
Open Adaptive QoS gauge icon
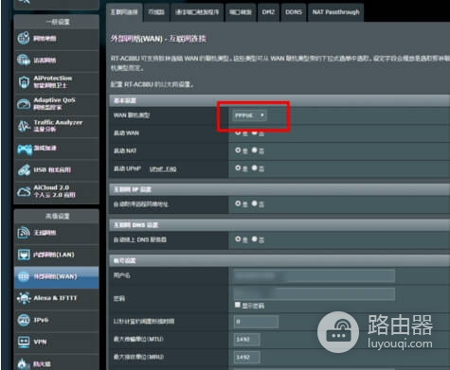point(24,104)
